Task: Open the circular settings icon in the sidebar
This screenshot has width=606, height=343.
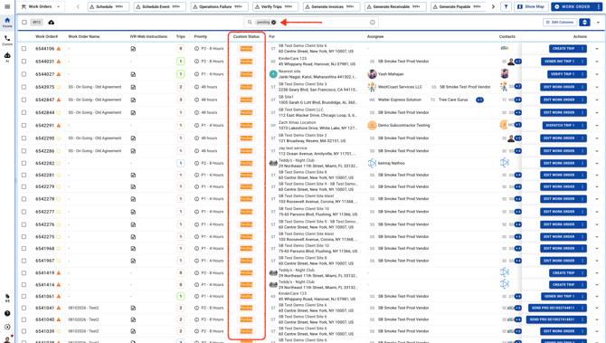Action: tap(7, 327)
